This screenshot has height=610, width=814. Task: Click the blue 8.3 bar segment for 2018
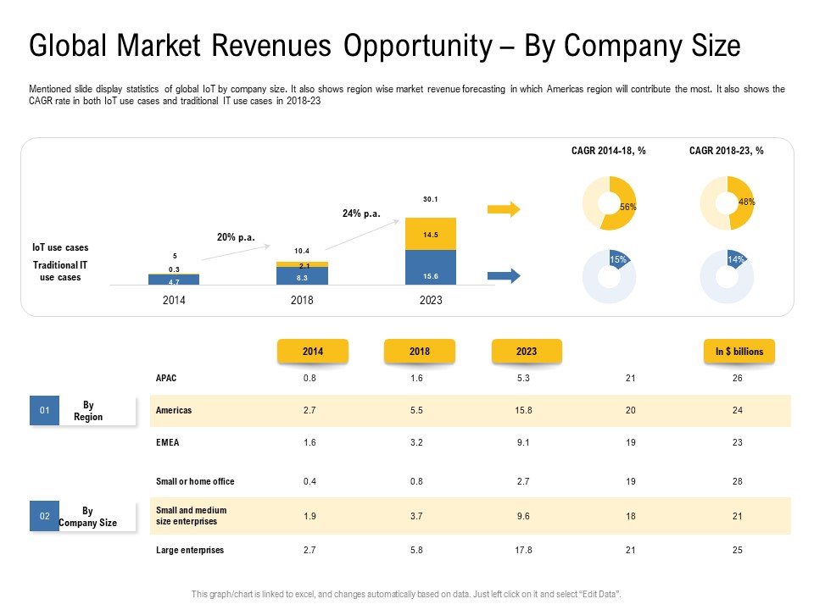302,275
